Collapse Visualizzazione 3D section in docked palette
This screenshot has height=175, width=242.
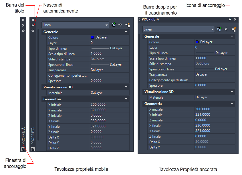[x=232, y=91]
